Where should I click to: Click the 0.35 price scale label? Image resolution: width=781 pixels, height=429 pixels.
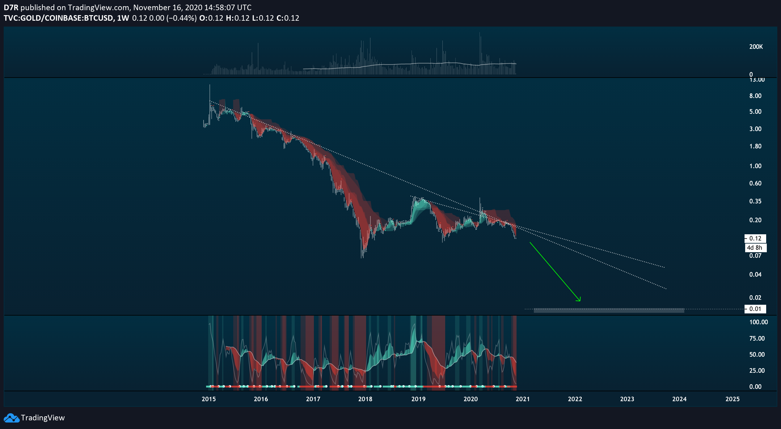click(x=755, y=201)
